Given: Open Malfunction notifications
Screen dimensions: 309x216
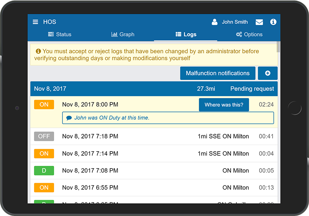Looking at the screenshot, I should 217,73.
